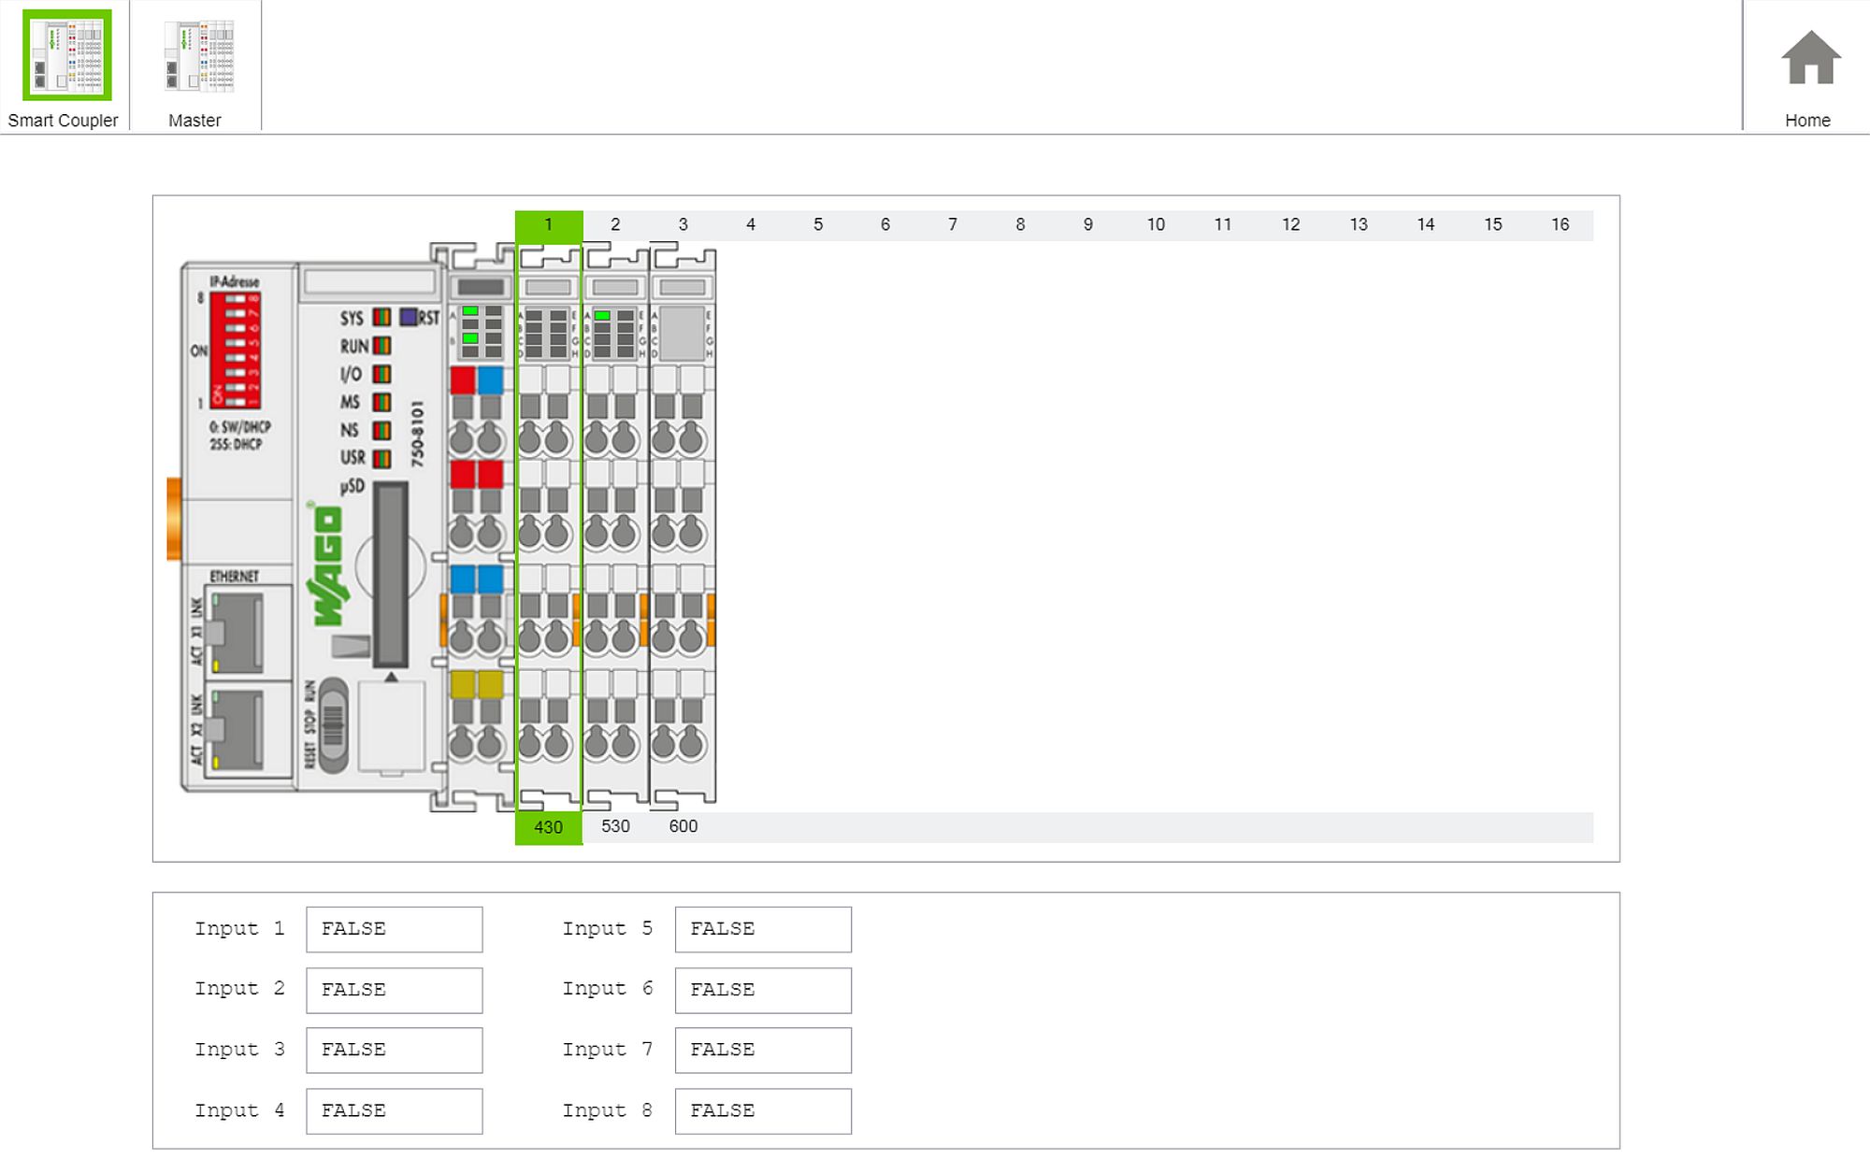The image size is (1870, 1173).
Task: Click the ETHERNET label on controller
Action: (x=234, y=577)
